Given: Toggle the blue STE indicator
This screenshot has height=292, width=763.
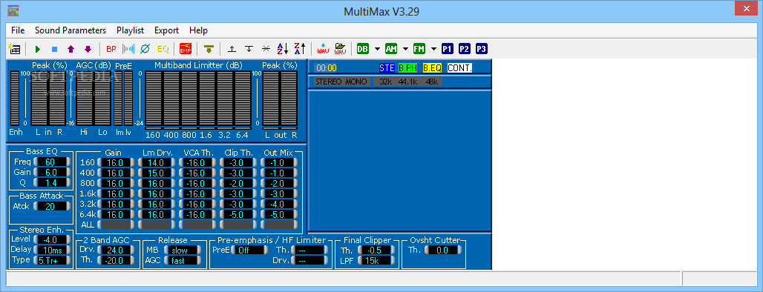Looking at the screenshot, I should click(387, 68).
